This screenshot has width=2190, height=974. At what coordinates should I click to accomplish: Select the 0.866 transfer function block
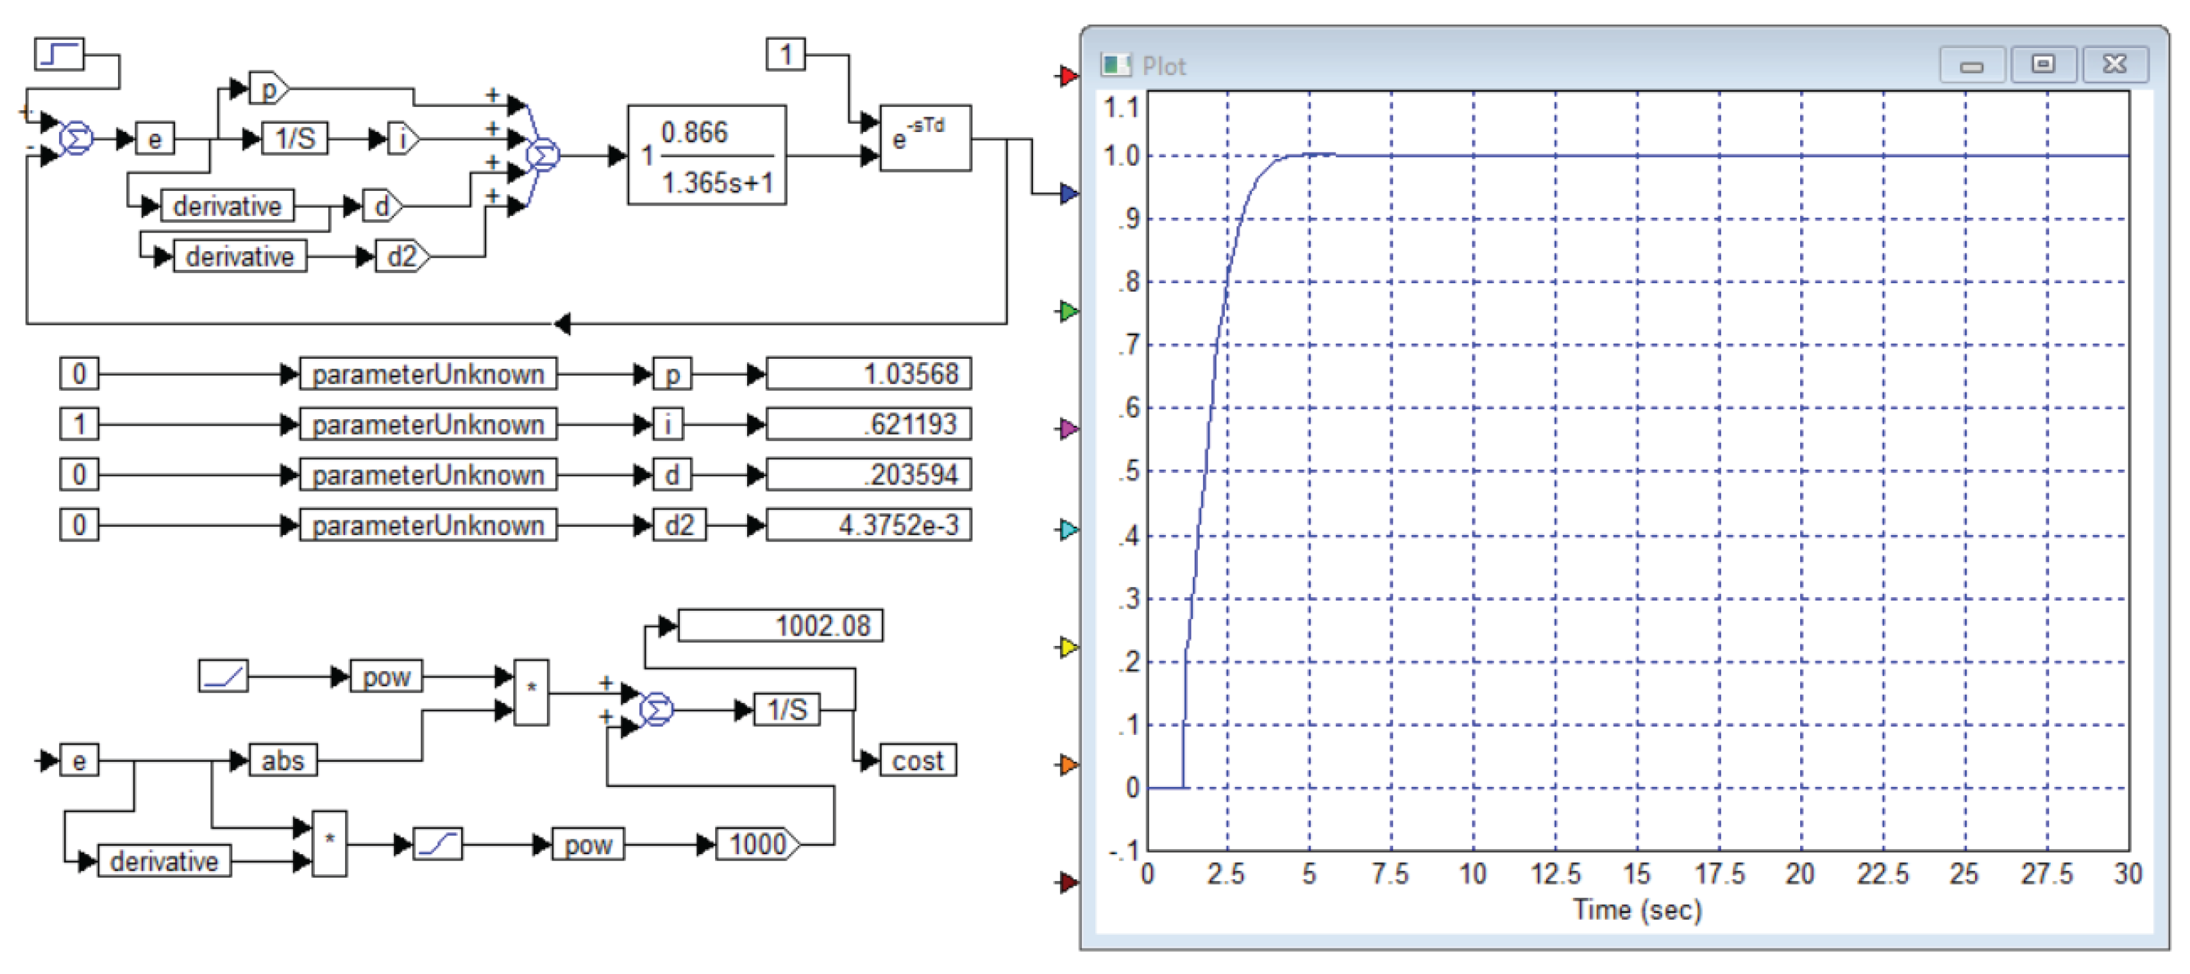[707, 156]
